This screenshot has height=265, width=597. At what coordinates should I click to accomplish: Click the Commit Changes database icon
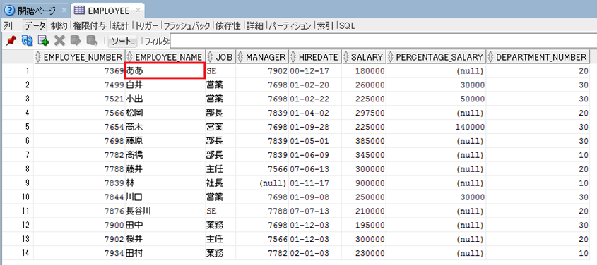point(76,41)
